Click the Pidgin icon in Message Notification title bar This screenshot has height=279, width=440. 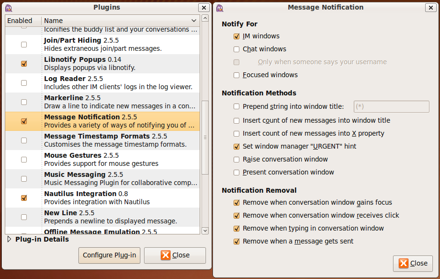pyautogui.click(x=220, y=8)
